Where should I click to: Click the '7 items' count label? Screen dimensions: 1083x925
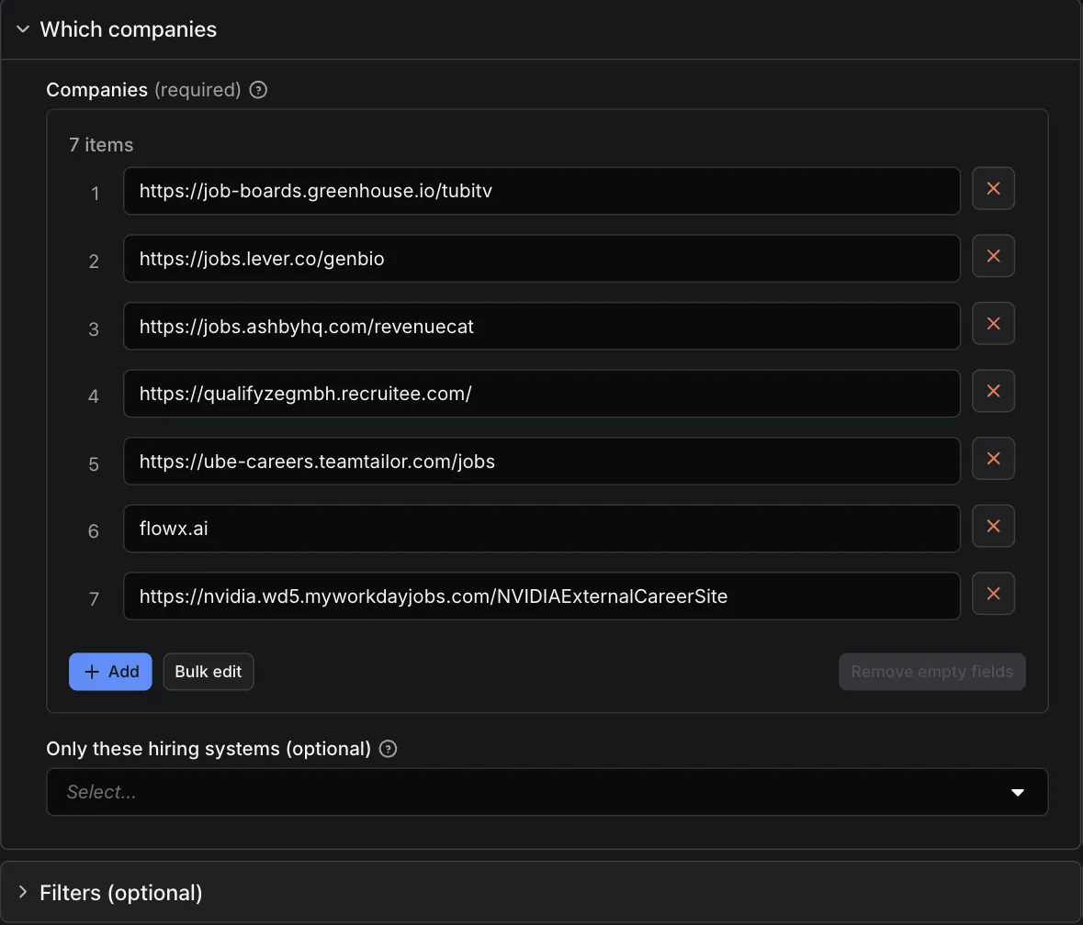click(x=101, y=145)
